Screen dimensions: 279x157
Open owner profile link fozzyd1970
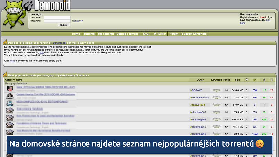[198, 105]
